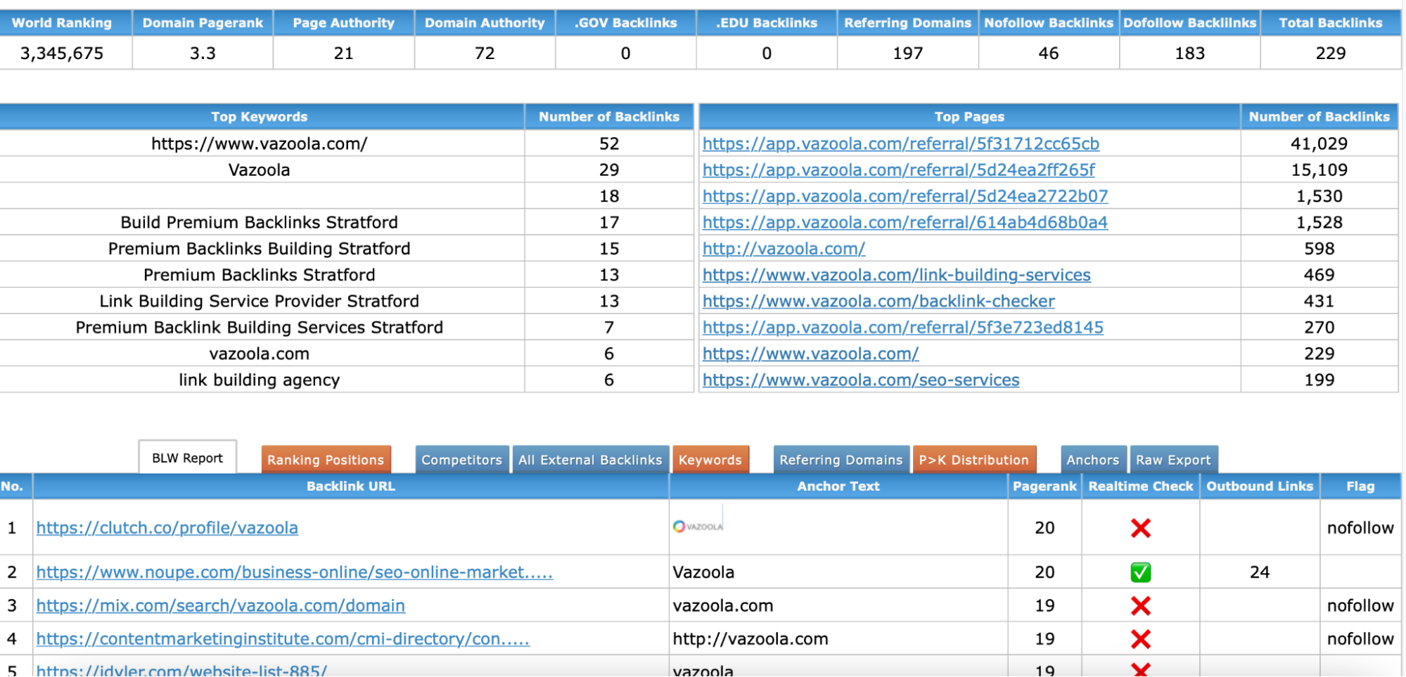Select backlink count 15,109

tap(1319, 169)
